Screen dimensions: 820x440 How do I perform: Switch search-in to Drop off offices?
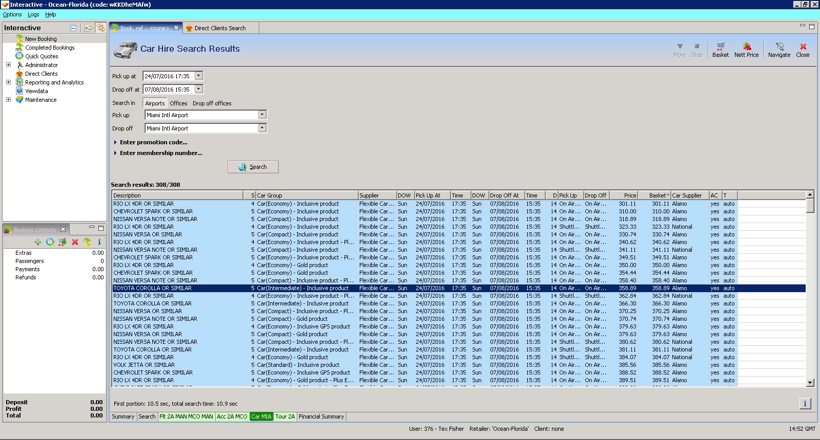[212, 103]
